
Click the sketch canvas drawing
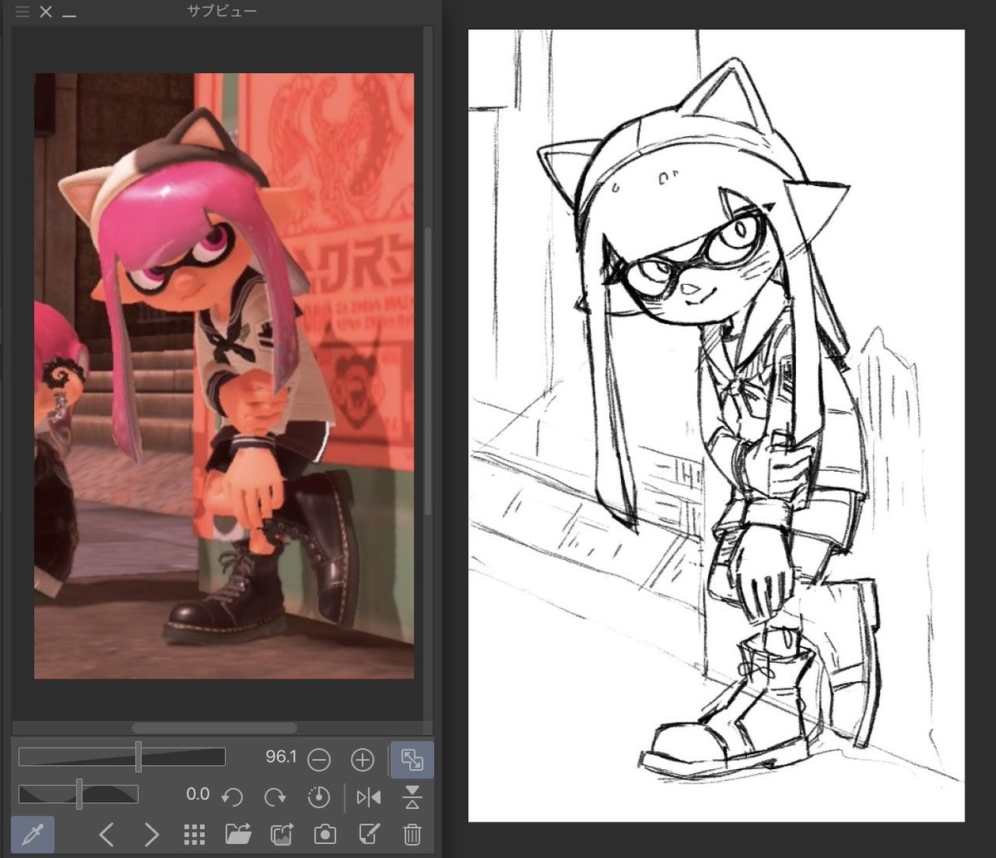point(716,425)
